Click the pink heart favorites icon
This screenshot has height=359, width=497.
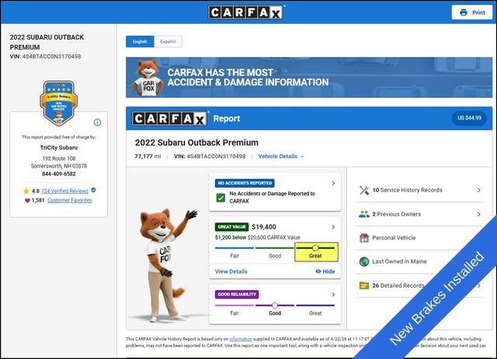pos(27,200)
